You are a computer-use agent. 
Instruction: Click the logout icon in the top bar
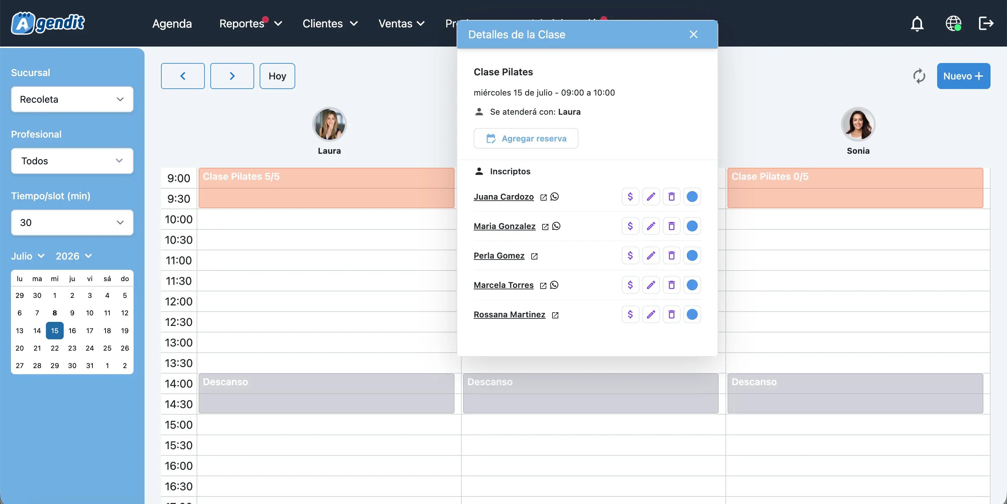(986, 23)
